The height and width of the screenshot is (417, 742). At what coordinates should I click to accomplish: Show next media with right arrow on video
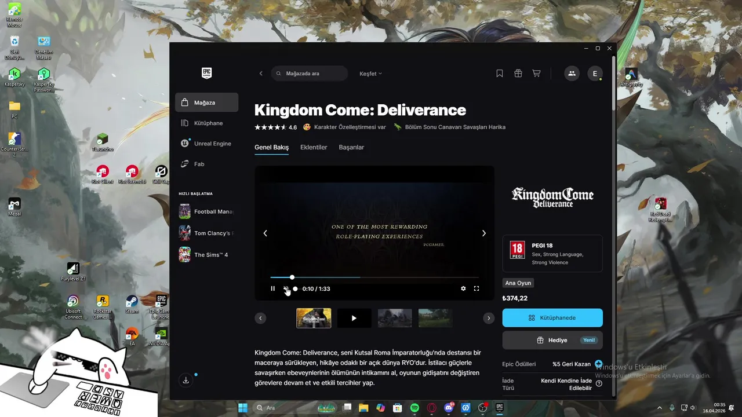pos(484,233)
